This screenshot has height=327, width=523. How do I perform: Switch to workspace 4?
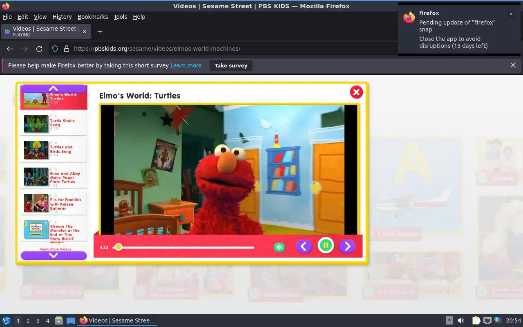click(48, 321)
